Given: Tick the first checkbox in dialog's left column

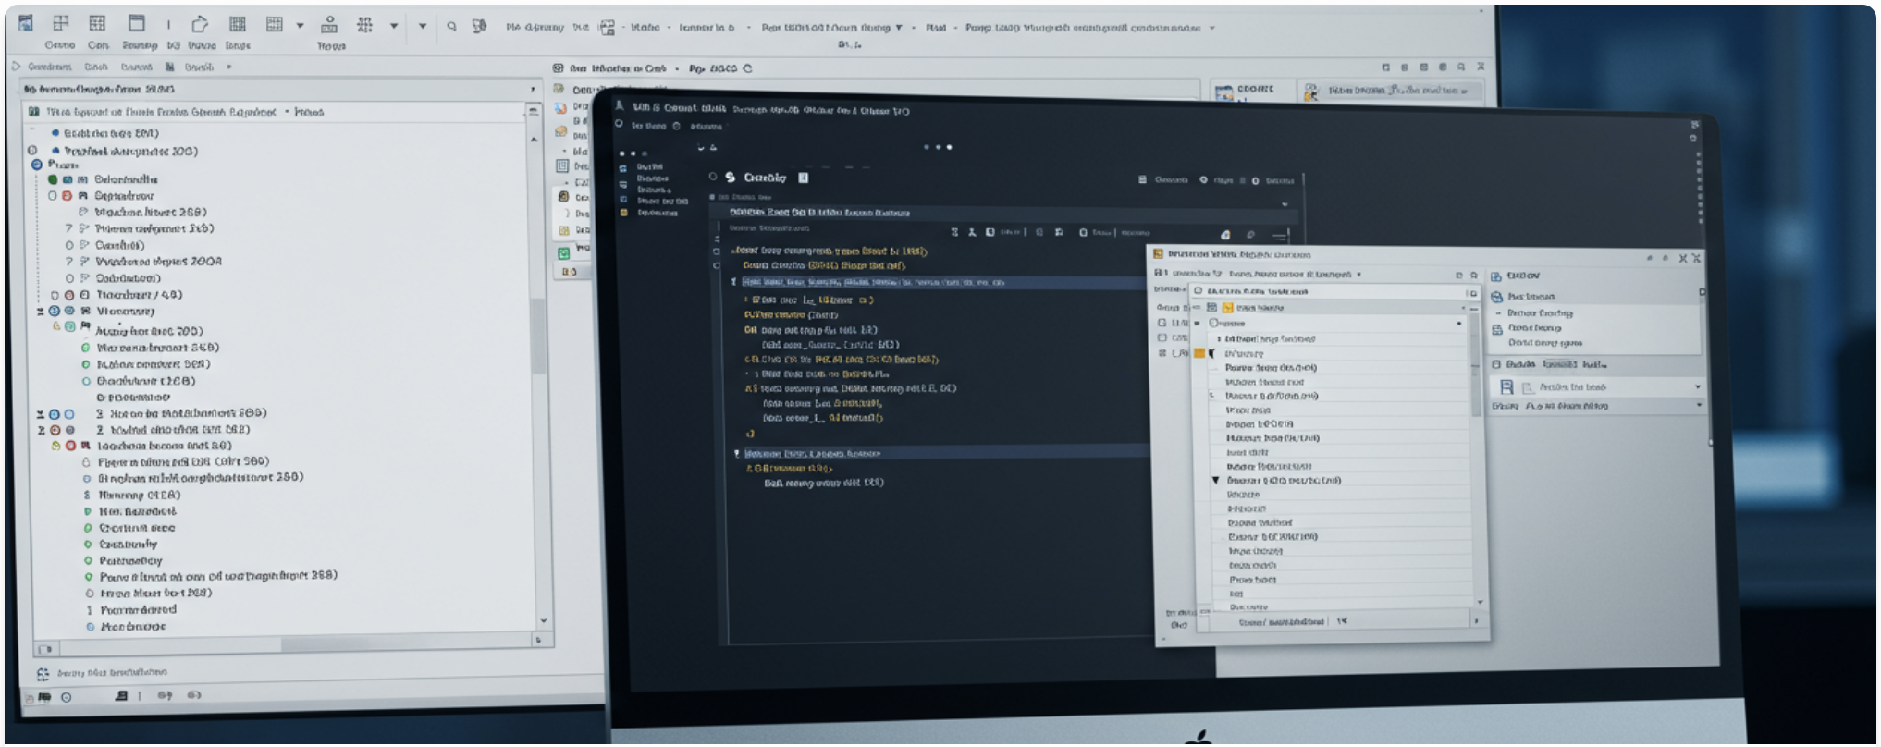Looking at the screenshot, I should [1162, 323].
